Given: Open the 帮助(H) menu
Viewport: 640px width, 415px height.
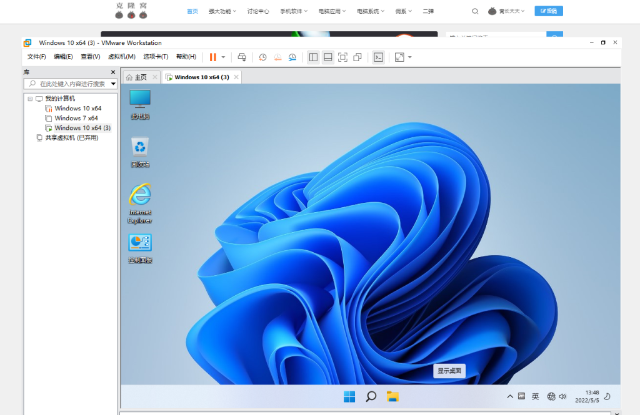Looking at the screenshot, I should 186,57.
